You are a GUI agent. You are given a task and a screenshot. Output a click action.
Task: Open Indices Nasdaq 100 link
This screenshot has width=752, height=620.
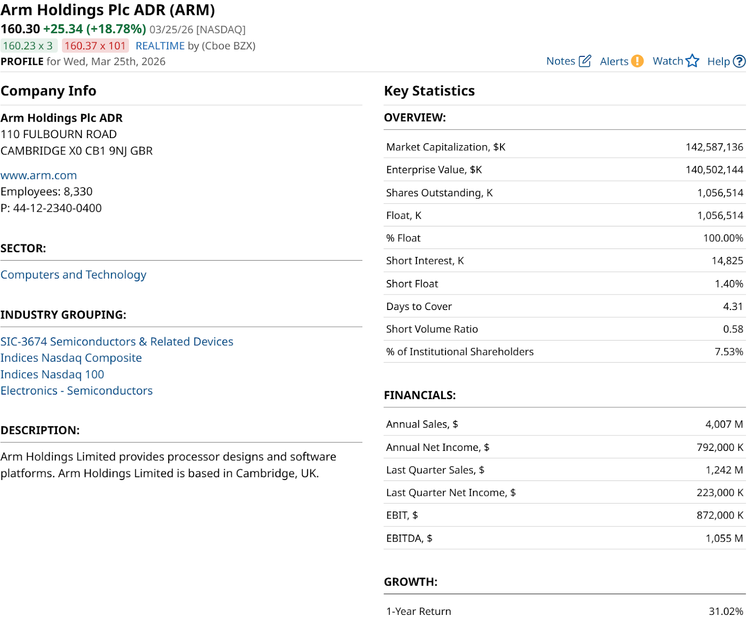pos(52,374)
